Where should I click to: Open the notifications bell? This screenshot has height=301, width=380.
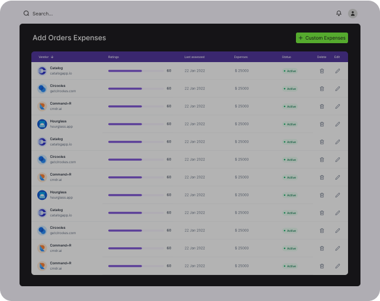pyautogui.click(x=339, y=13)
